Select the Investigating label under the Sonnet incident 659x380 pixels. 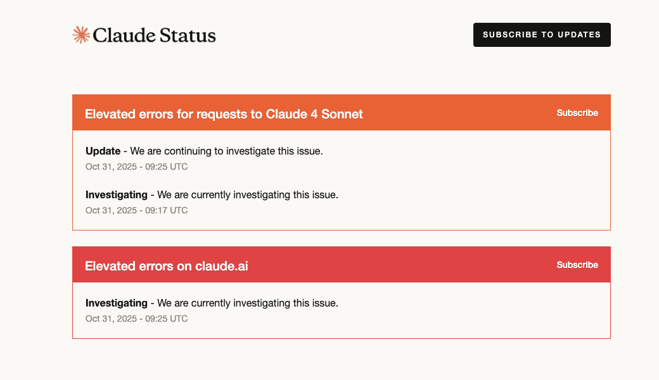pos(117,194)
